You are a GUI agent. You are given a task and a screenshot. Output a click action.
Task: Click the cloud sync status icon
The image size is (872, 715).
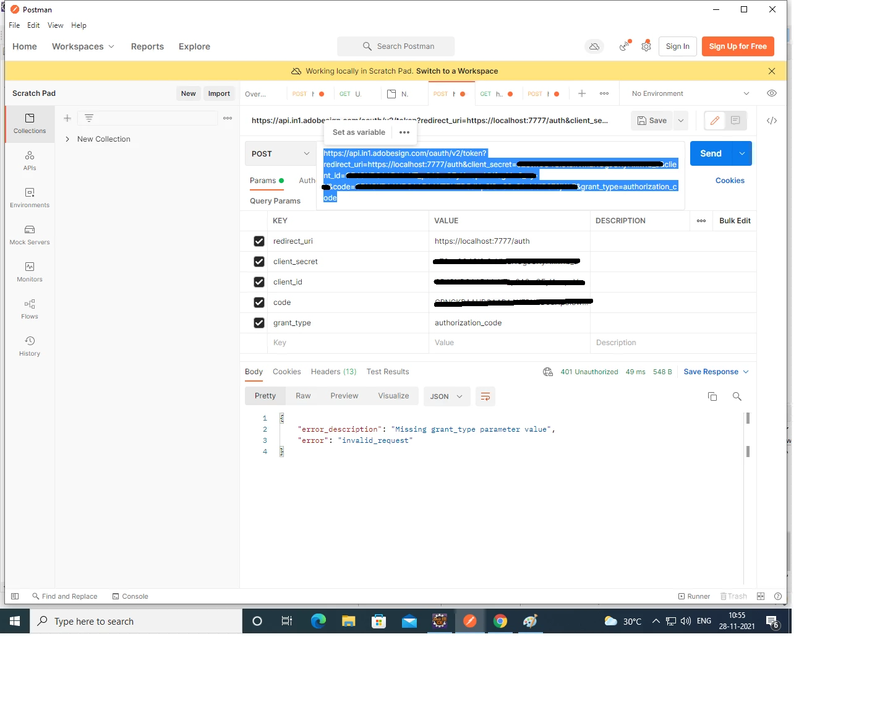click(x=594, y=46)
